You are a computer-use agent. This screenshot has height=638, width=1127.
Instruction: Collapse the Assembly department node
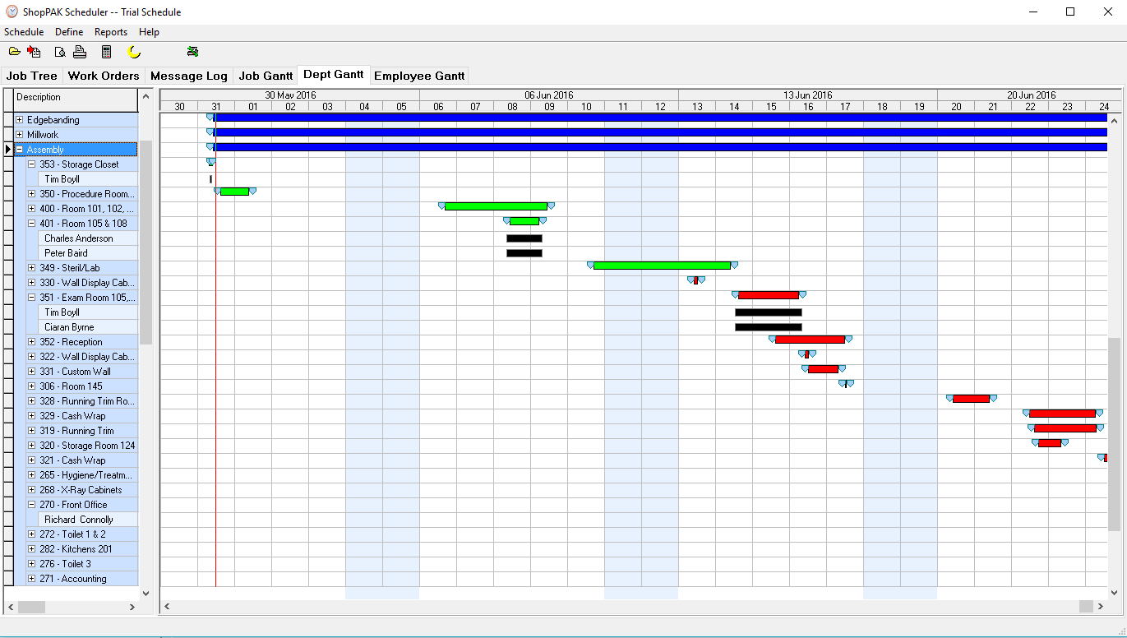tap(19, 150)
